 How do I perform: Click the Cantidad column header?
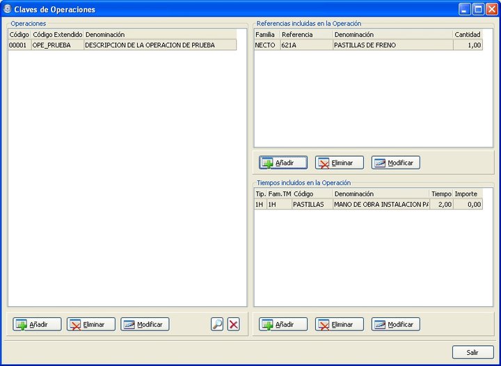tap(468, 35)
